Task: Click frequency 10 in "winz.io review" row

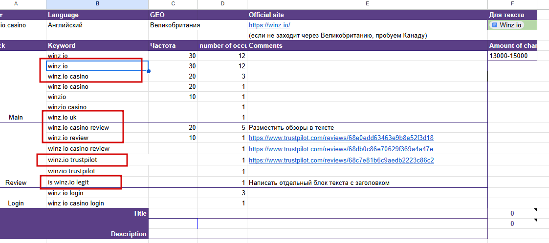Action: [173, 138]
